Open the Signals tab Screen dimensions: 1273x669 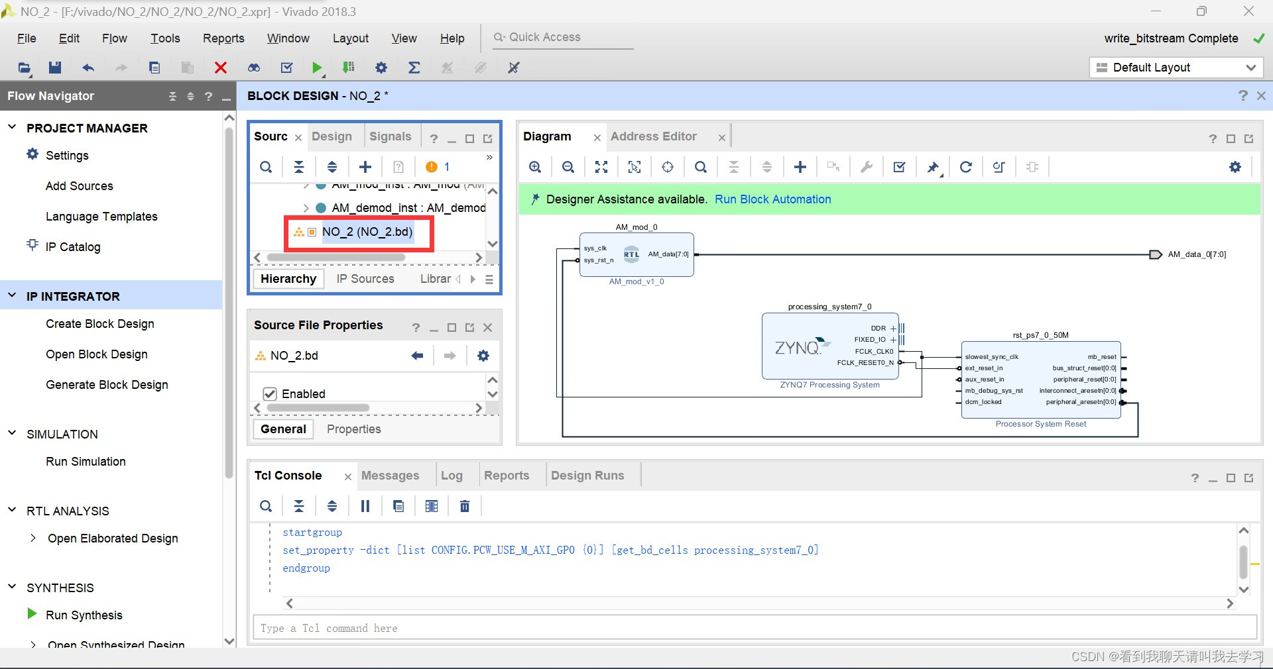coord(390,136)
